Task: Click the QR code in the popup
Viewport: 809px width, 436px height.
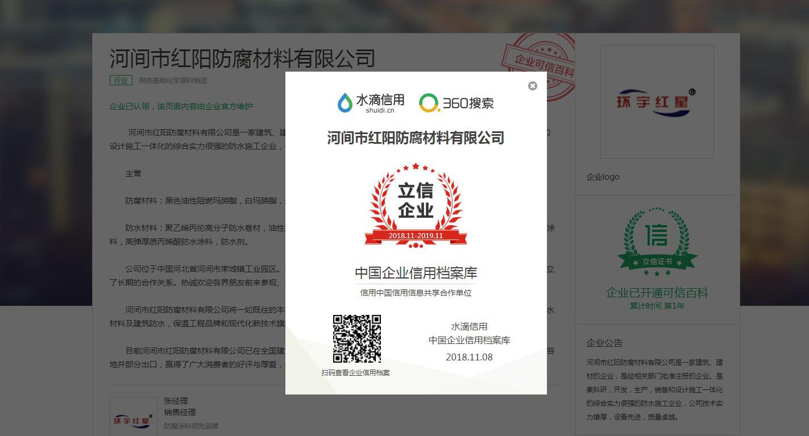Action: click(357, 339)
